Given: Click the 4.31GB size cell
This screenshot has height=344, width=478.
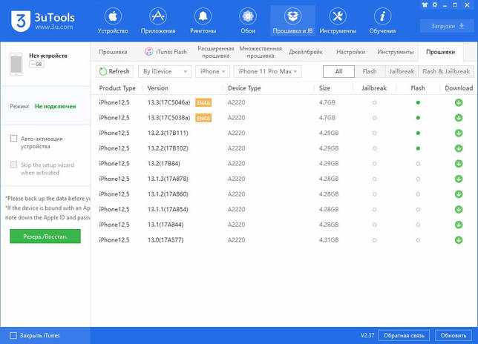Looking at the screenshot, I should pos(329,240).
